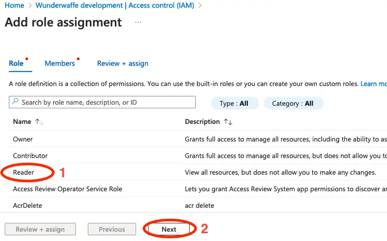Open the Type : All filter
Screen dimensions: 387x241
tap(234, 103)
